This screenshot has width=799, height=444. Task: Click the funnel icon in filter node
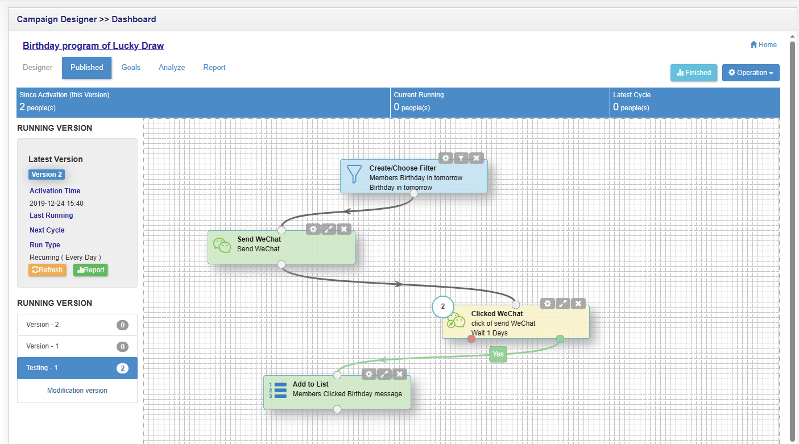click(354, 174)
